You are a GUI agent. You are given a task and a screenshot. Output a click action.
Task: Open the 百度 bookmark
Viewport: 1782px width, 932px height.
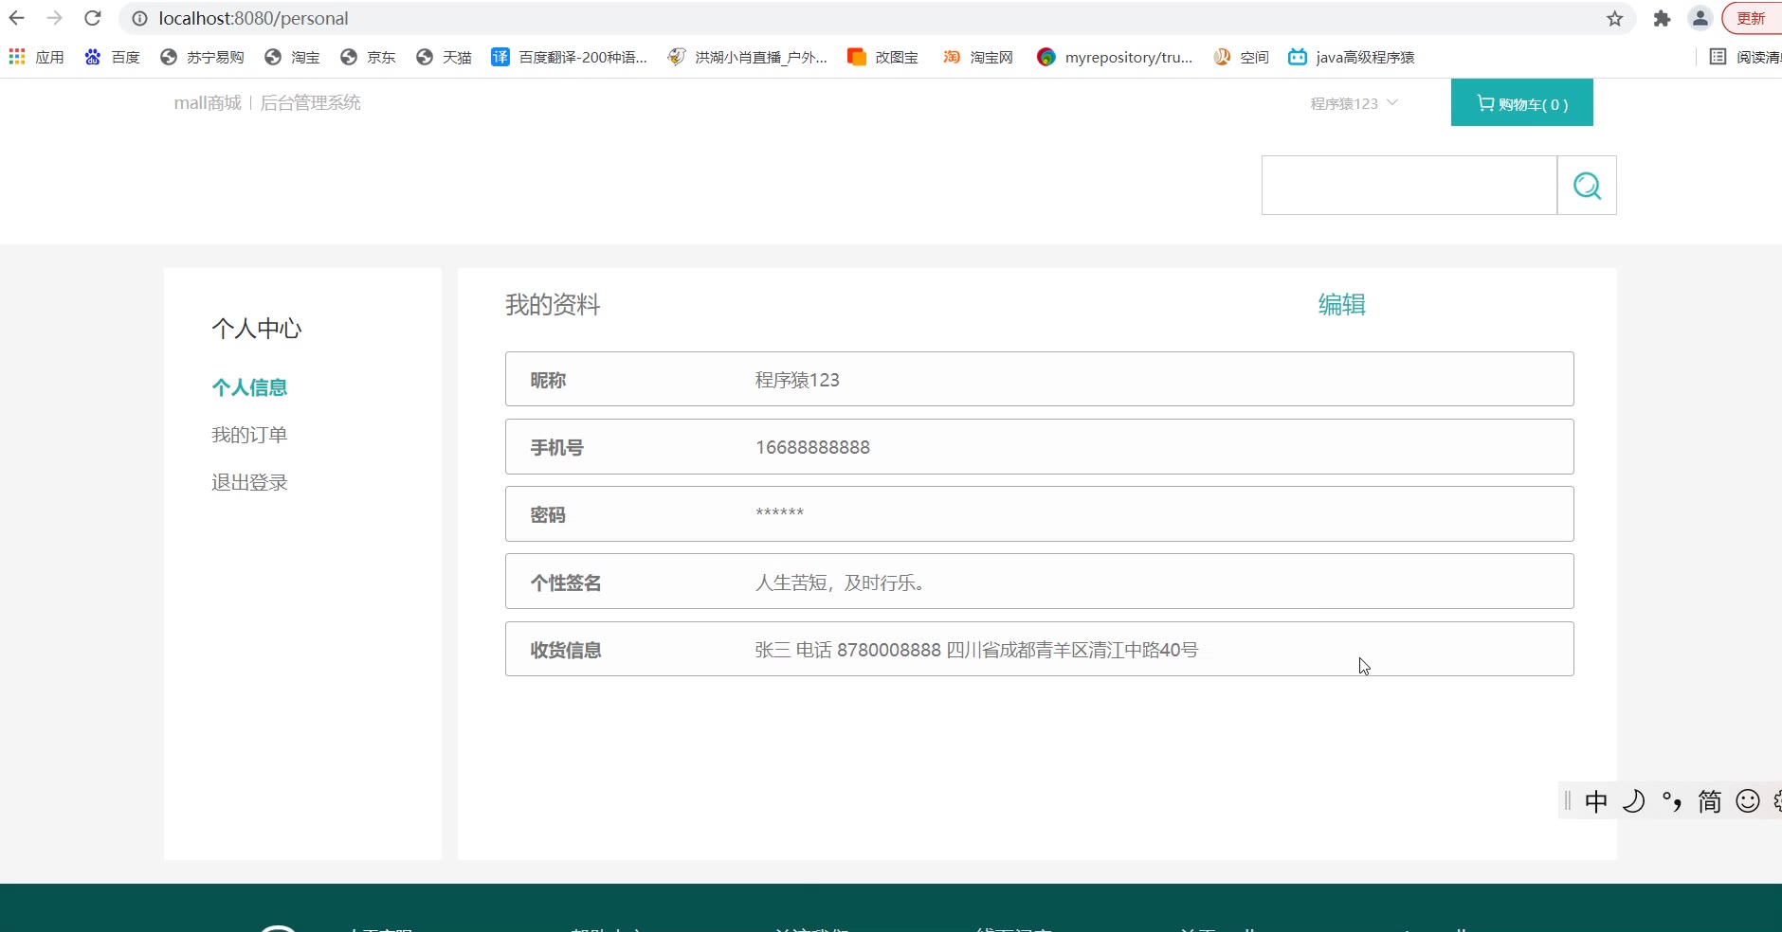click(x=113, y=57)
